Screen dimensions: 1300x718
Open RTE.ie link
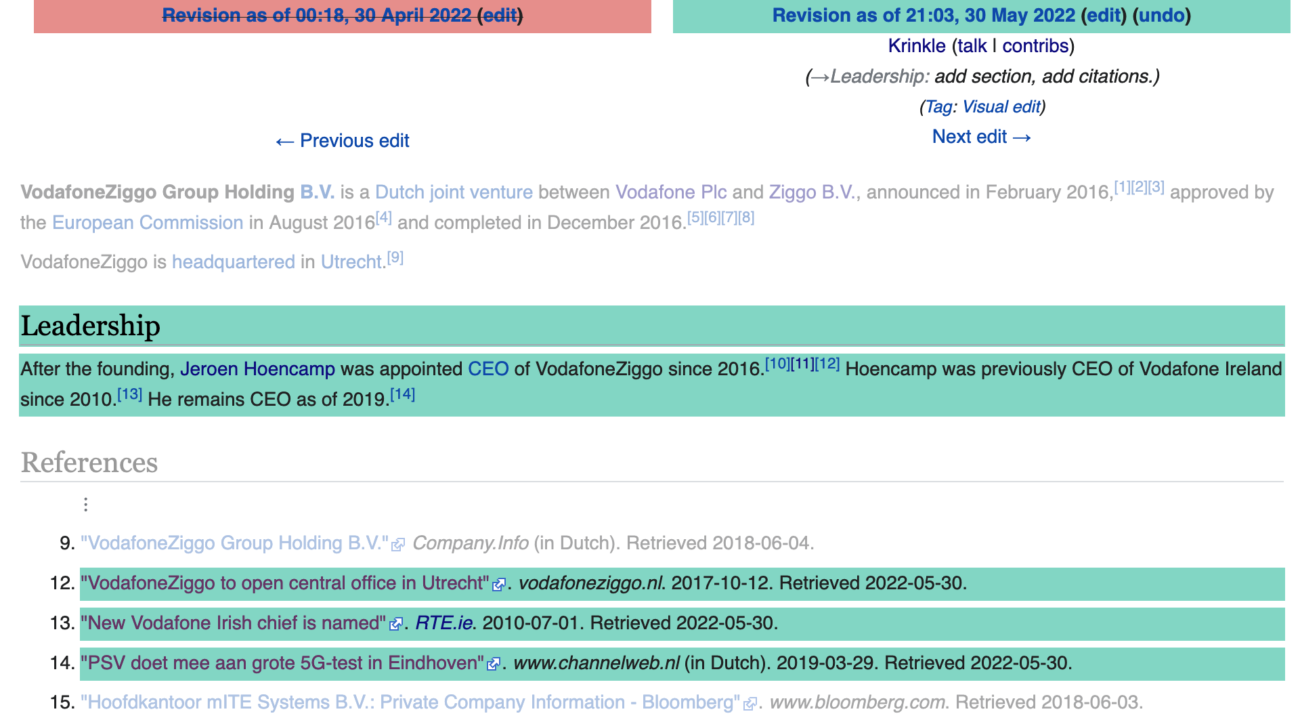click(x=444, y=623)
